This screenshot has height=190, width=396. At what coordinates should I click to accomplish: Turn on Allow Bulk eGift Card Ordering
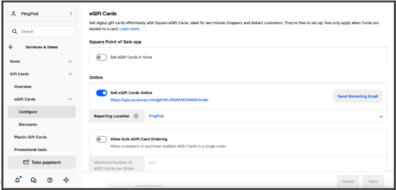point(101,139)
